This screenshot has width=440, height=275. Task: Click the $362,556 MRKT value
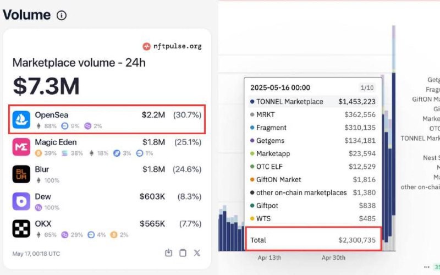[x=360, y=114]
